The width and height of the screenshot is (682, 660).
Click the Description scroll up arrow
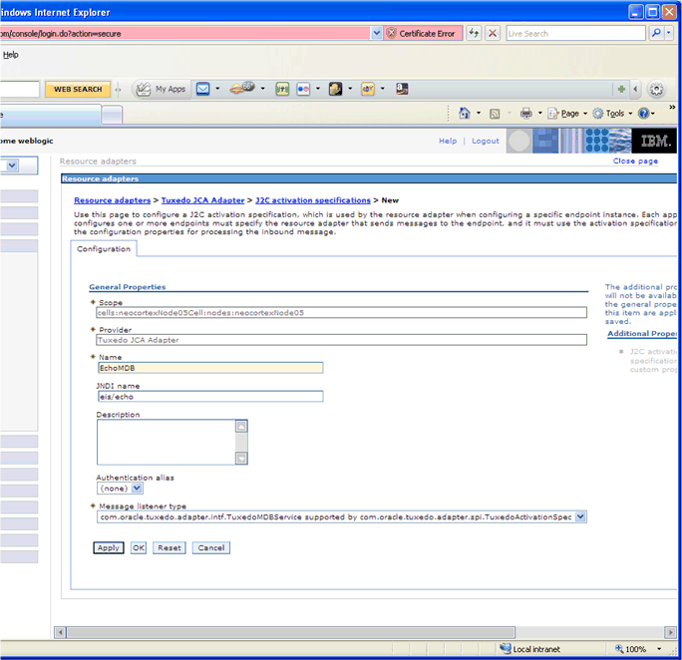tap(241, 427)
